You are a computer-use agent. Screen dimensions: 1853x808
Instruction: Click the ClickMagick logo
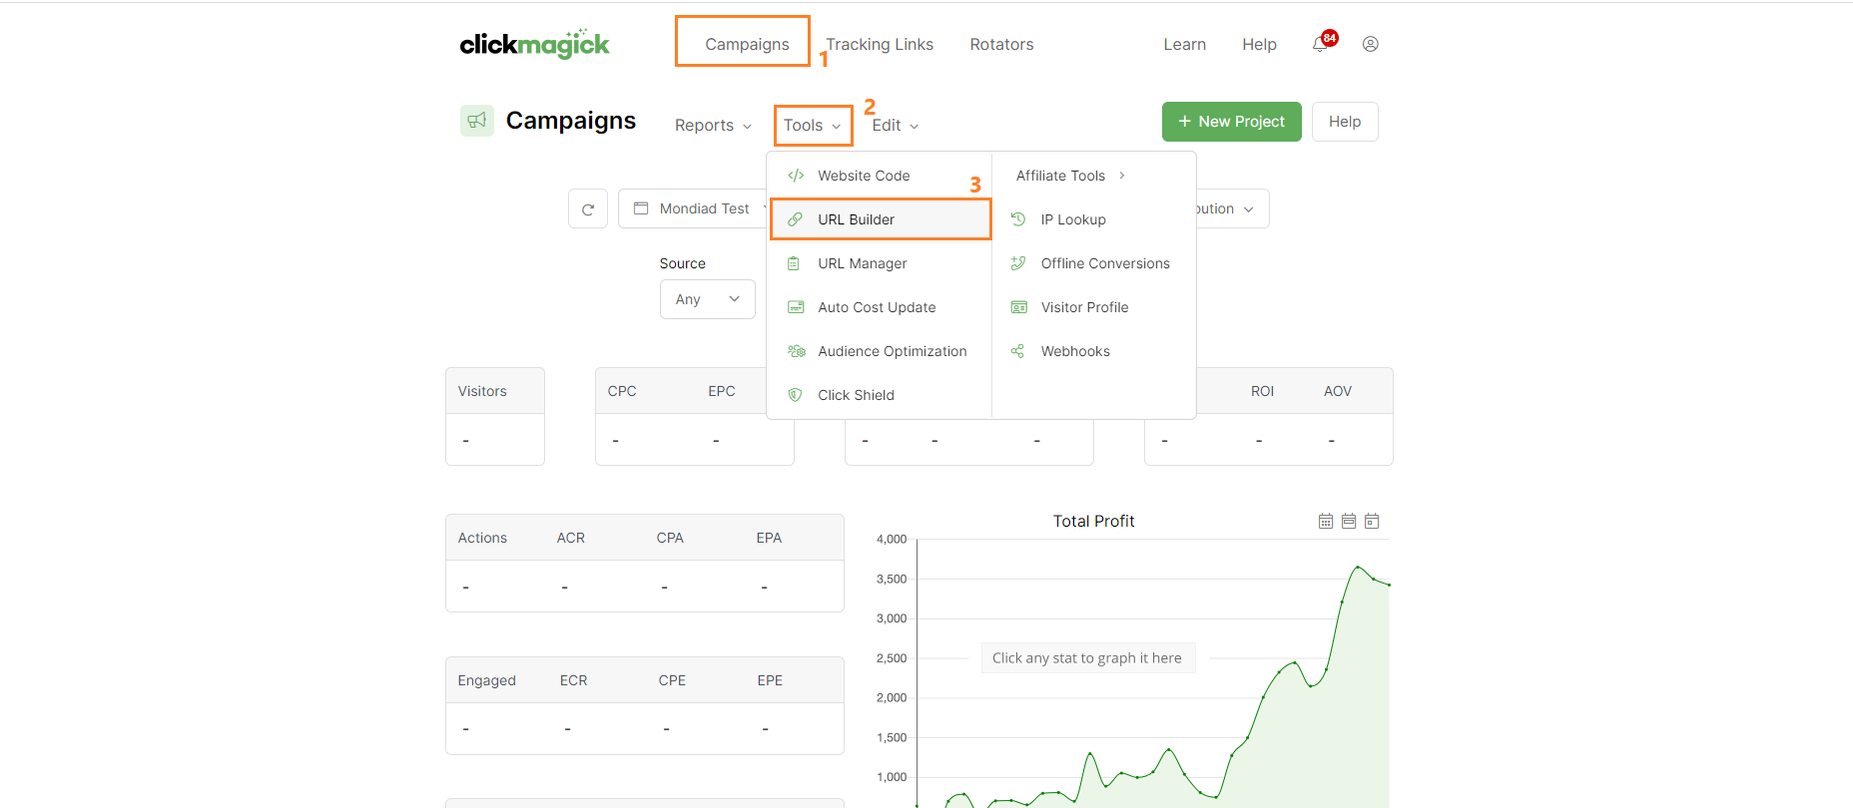click(534, 44)
